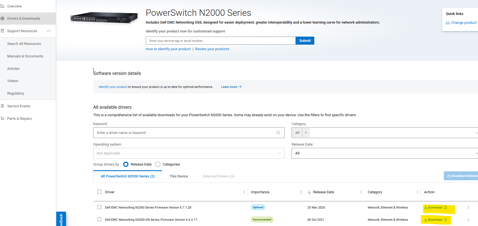The height and width of the screenshot is (226, 478).
Task: Open Articles page
Action: 13,69
